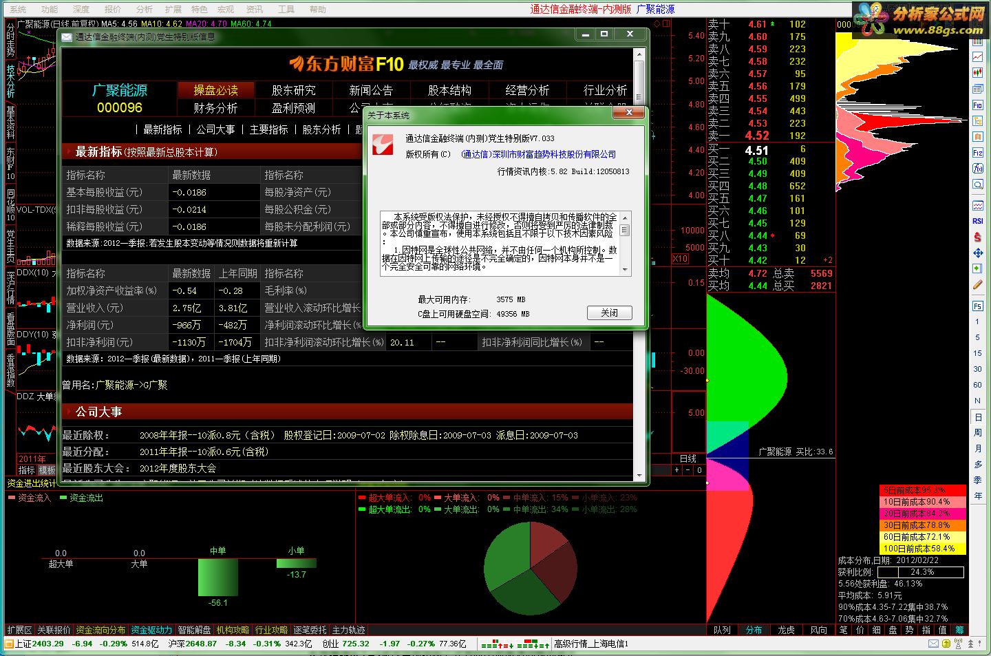Select the candlestick K-line chart icon

pyautogui.click(x=977, y=74)
